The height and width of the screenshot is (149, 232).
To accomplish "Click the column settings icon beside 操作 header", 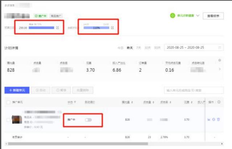I will pyautogui.click(x=219, y=102).
